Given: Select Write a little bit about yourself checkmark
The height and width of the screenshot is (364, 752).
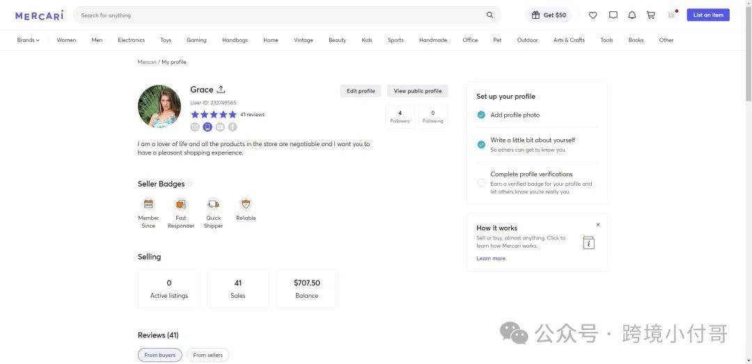Looking at the screenshot, I should 481,144.
